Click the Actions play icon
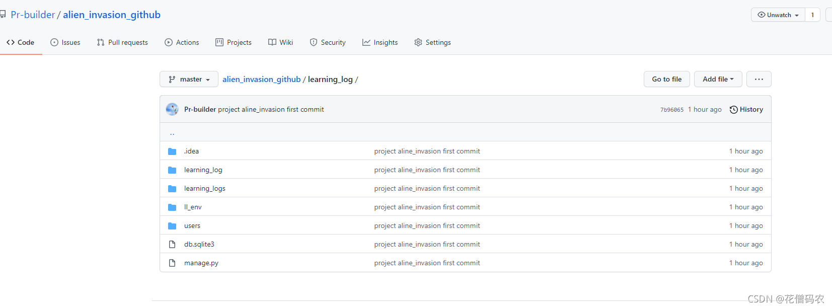This screenshot has height=308, width=832. coord(169,42)
